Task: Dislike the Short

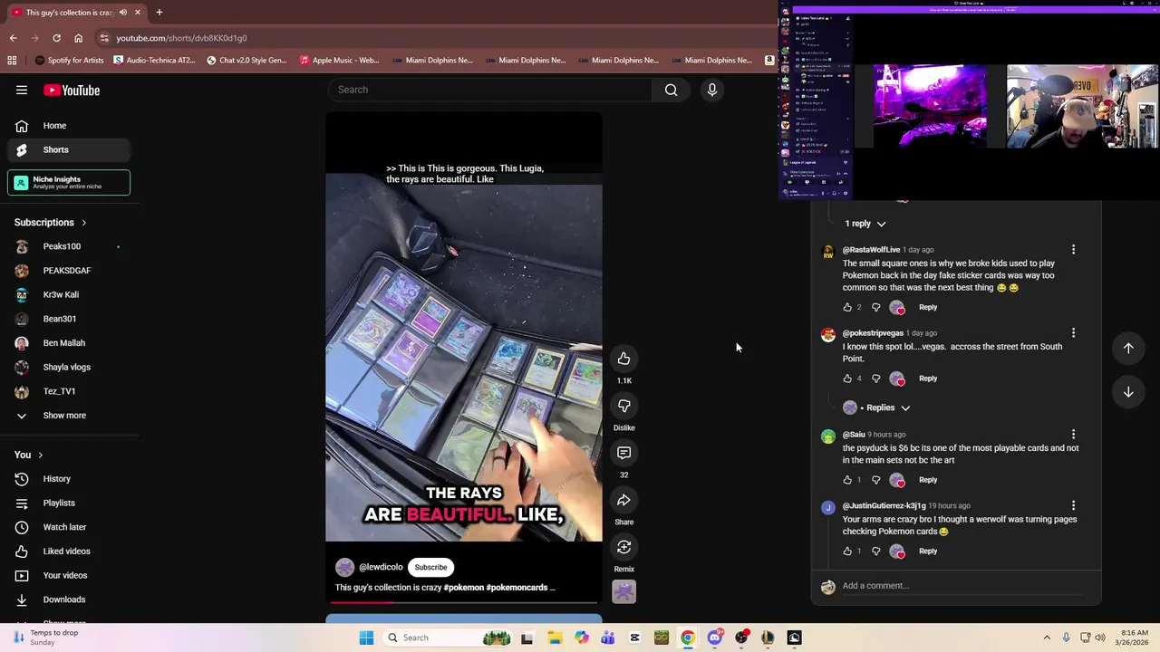Action: point(623,406)
